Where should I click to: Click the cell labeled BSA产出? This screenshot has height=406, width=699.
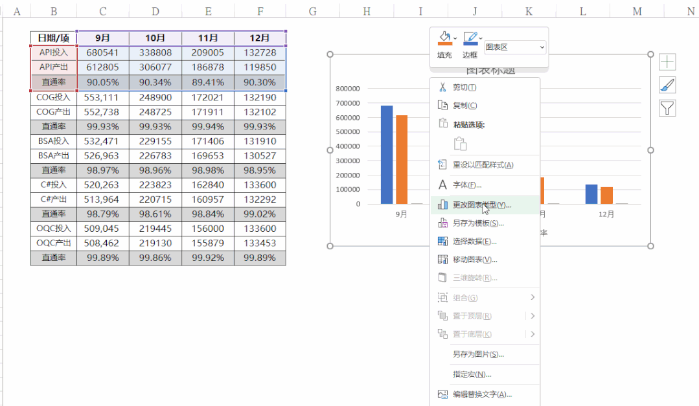[54, 156]
